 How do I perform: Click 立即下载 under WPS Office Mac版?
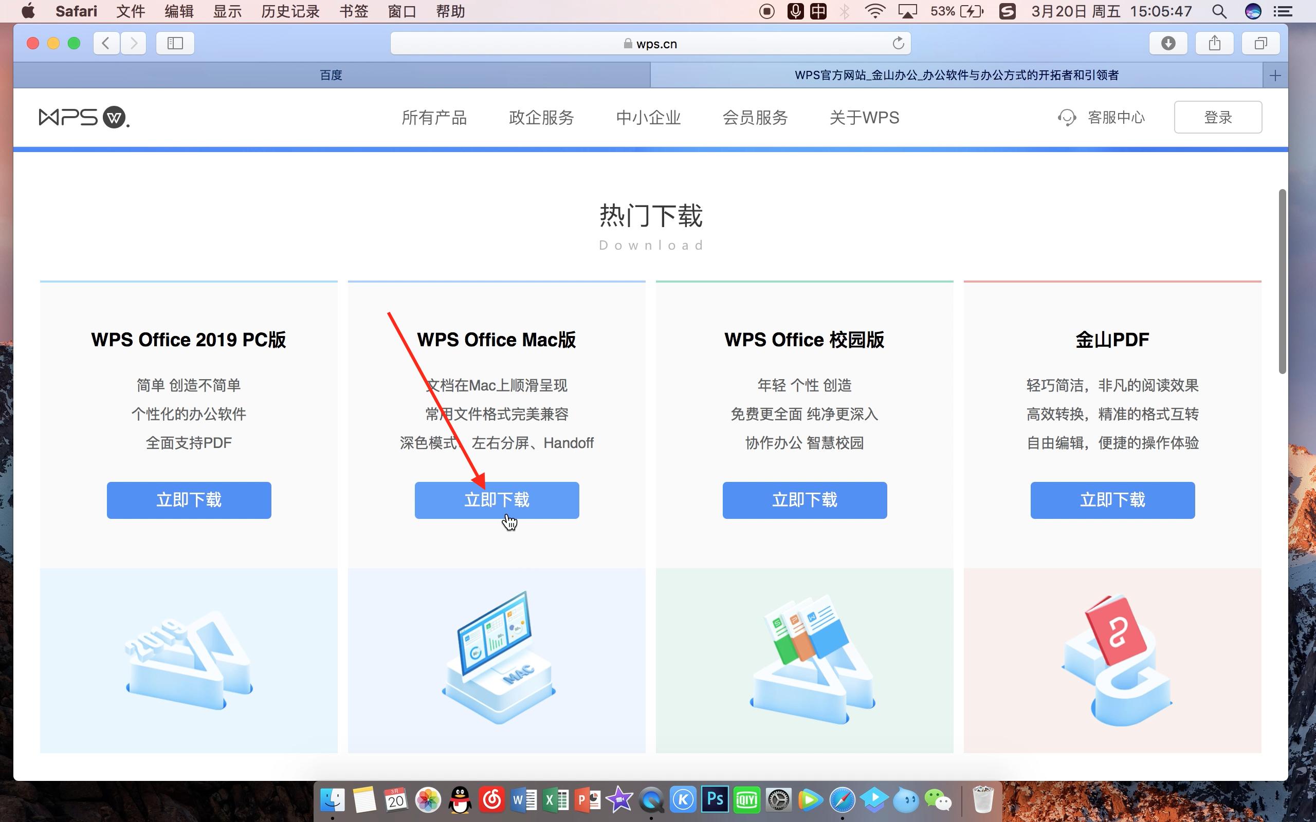(496, 499)
